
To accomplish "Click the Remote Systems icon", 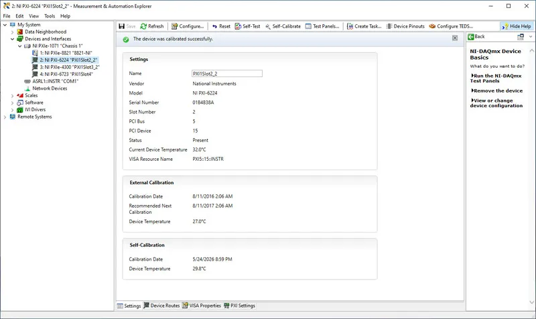I will 13,117.
